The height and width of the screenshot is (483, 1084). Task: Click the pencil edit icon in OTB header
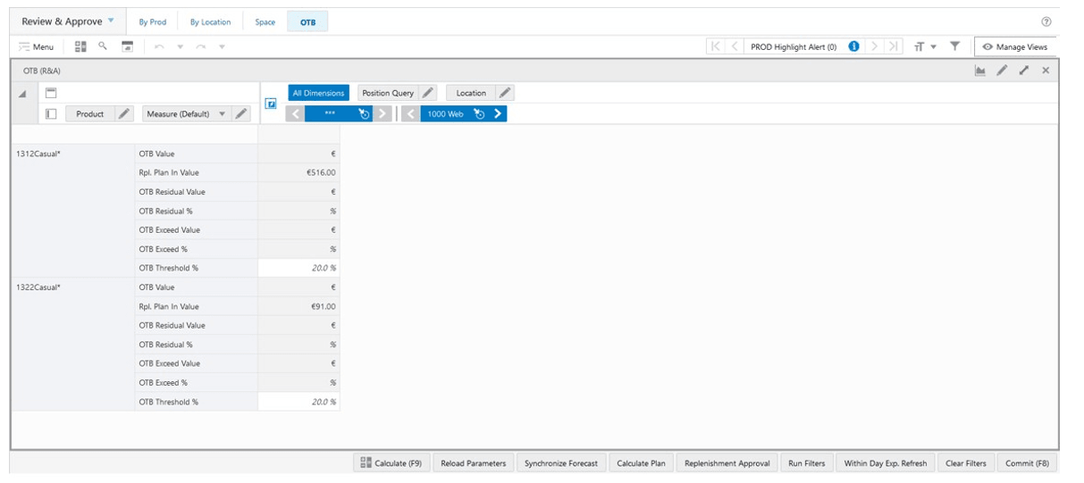(1003, 71)
